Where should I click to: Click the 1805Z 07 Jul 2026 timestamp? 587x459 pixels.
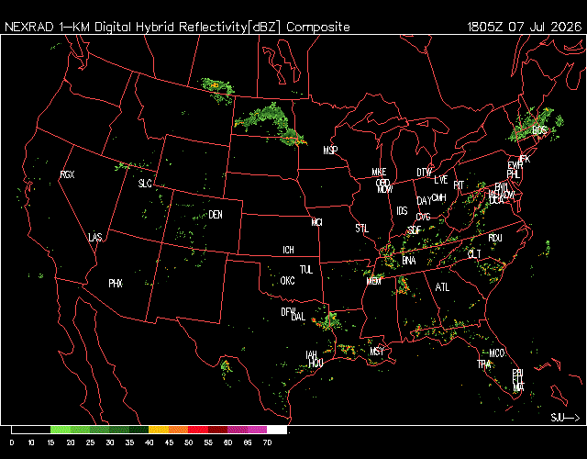coord(525,27)
